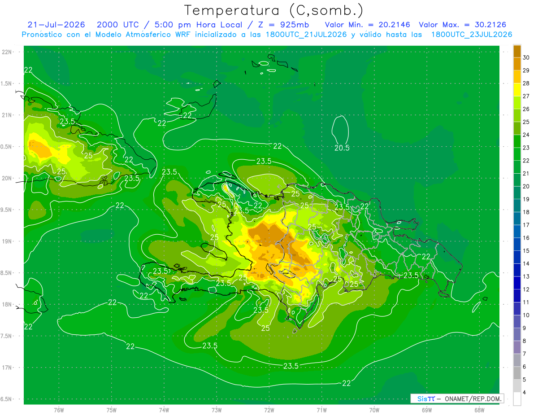Viewport: 538px width, 416px height.
Task: Click colorbar label "10"
Action: coord(526,315)
